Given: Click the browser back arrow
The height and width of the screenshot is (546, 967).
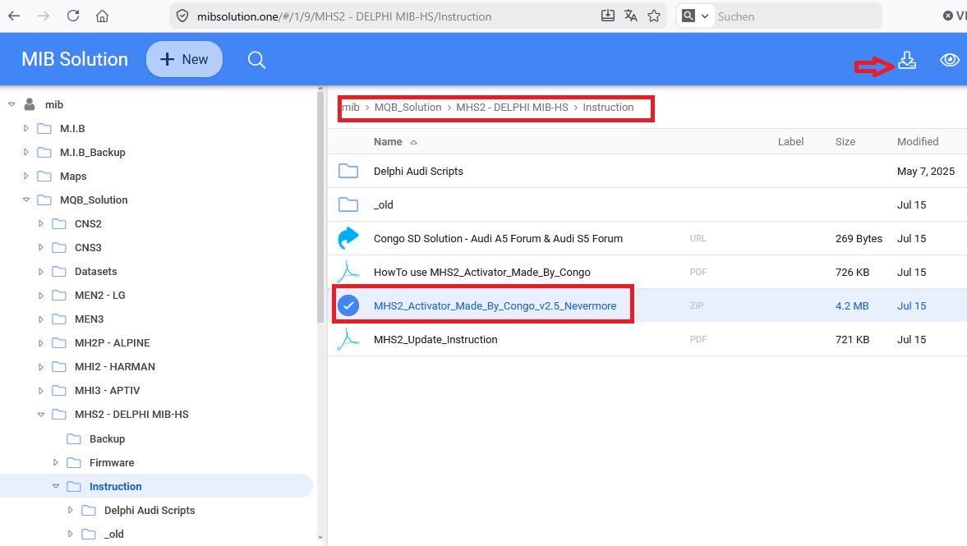Looking at the screenshot, I should click(14, 16).
